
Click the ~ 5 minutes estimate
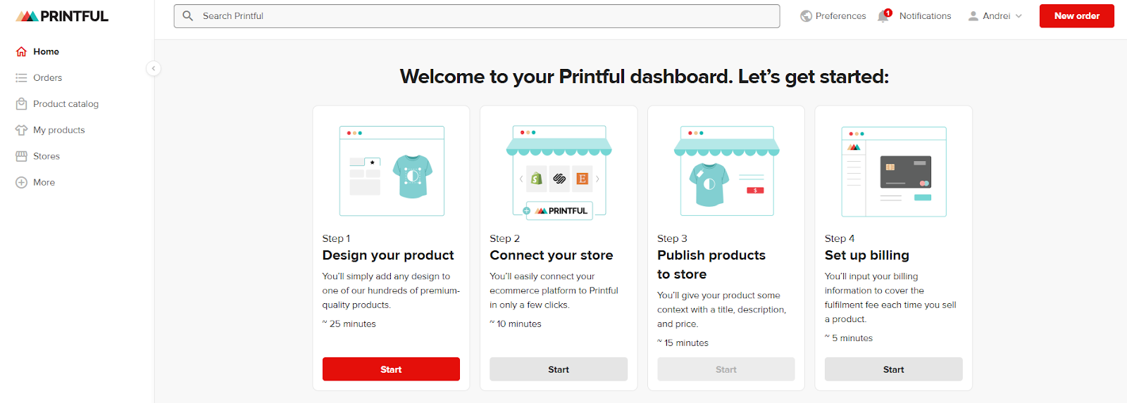click(x=849, y=338)
